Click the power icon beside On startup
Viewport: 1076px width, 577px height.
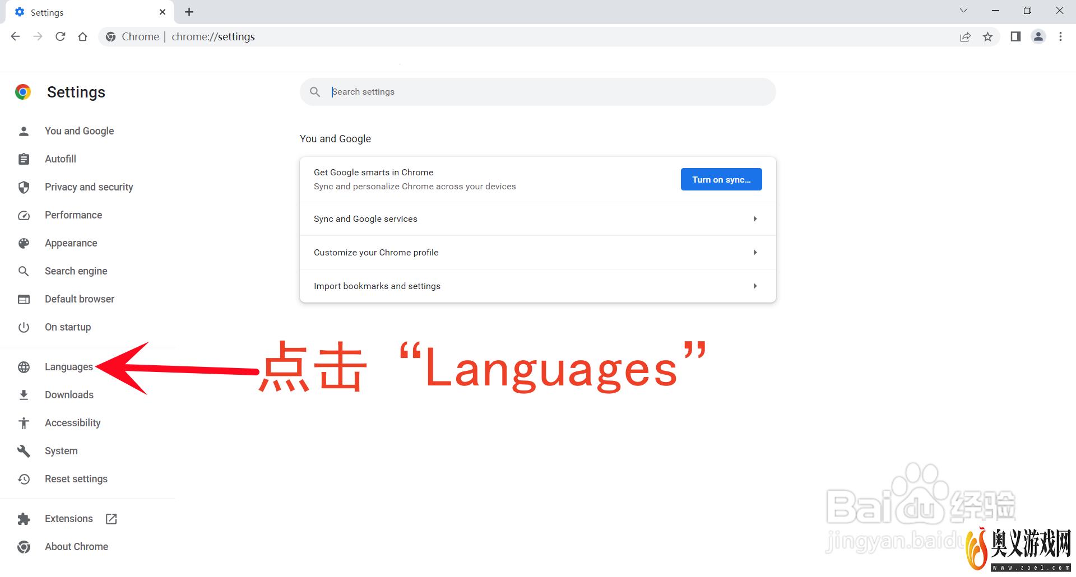tap(24, 327)
